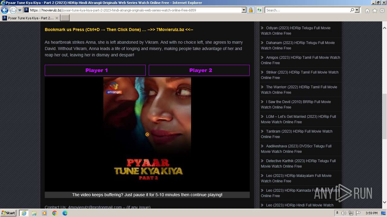This screenshot has width=387, height=217.
Task: Open Windows Media Player from the taskbar
Action: point(44,213)
